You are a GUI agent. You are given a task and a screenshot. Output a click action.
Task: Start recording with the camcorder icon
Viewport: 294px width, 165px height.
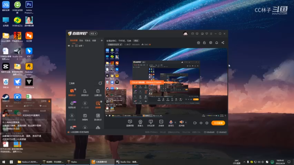195,123
